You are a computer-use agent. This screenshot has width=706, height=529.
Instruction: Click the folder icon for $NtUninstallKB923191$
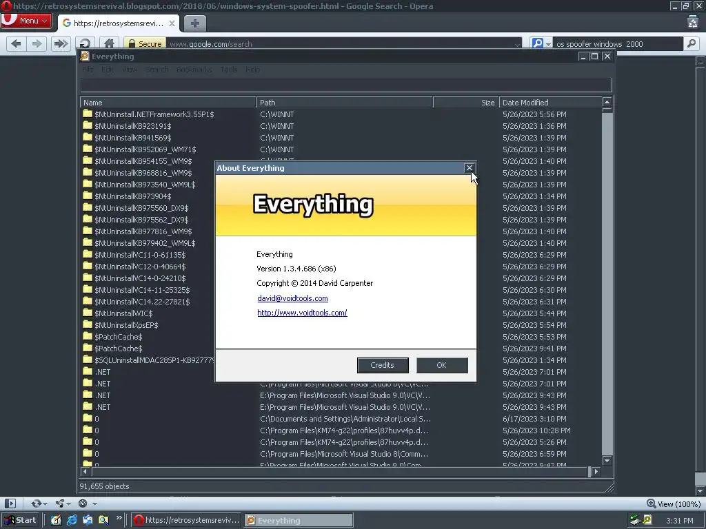pyautogui.click(x=88, y=125)
